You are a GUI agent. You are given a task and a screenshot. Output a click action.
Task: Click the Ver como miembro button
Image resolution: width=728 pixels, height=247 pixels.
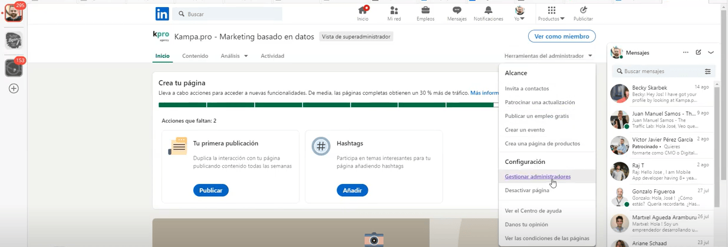click(x=561, y=37)
